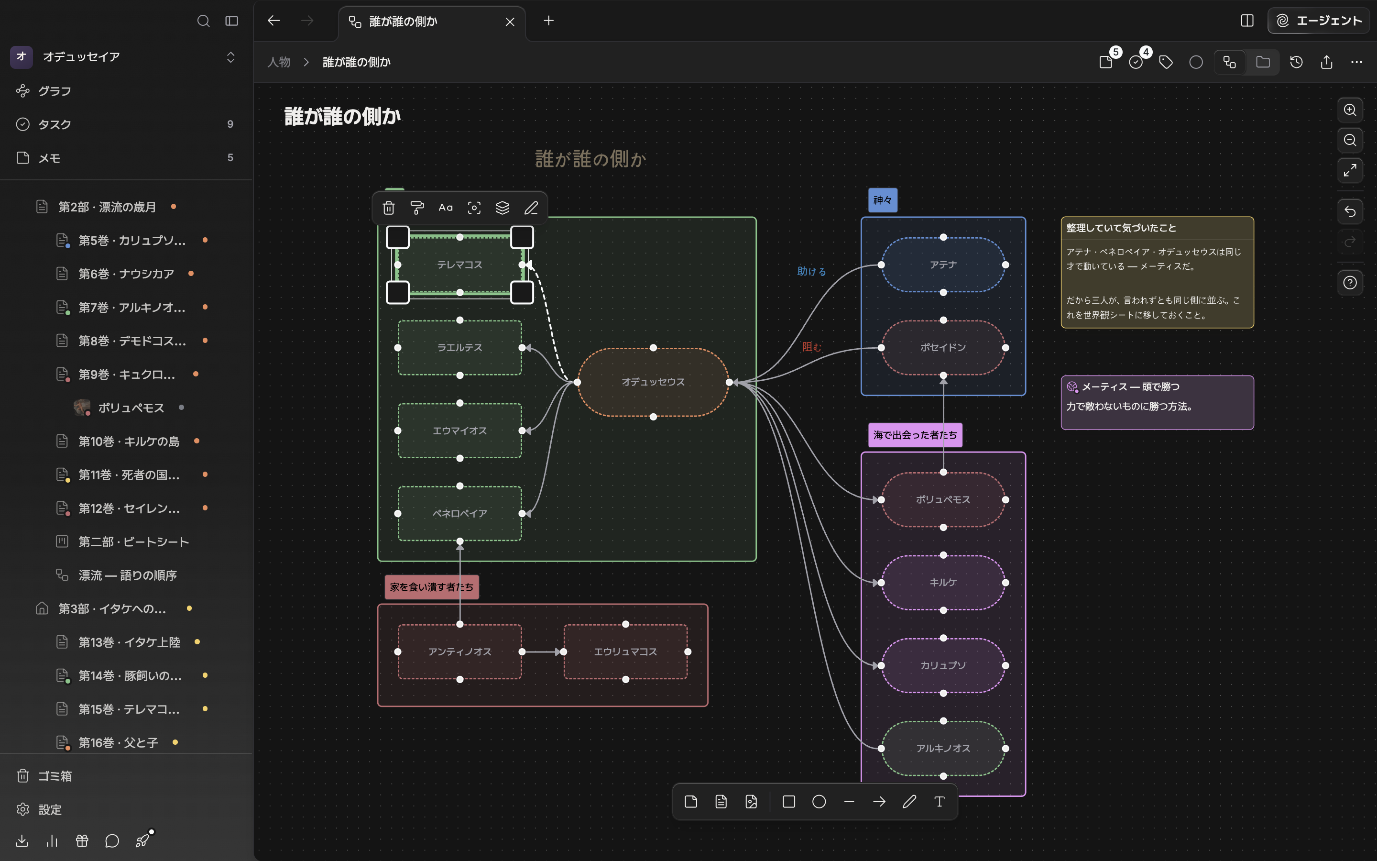Open 第6巻 · ナウシカア document
Screen dimensions: 1377x861
coord(126,274)
